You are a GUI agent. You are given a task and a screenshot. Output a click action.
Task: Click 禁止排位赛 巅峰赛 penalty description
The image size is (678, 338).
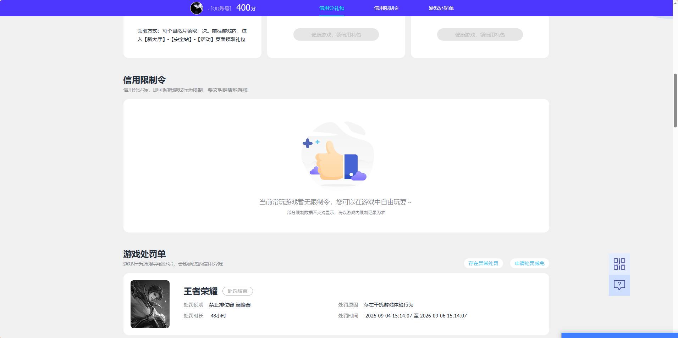(x=230, y=305)
